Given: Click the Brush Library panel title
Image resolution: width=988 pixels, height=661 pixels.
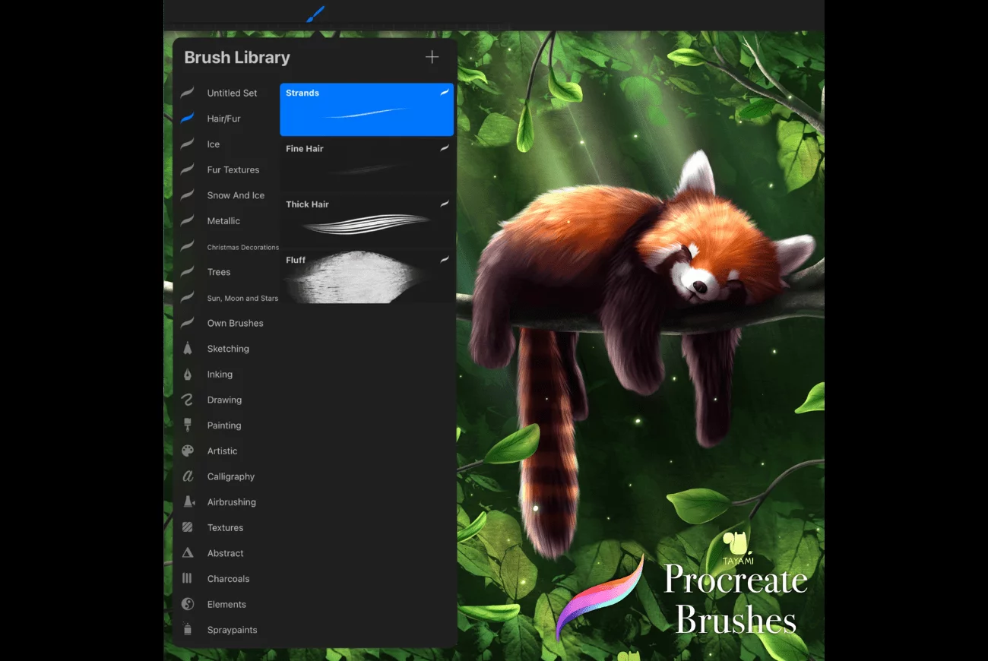Looking at the screenshot, I should click(x=237, y=57).
